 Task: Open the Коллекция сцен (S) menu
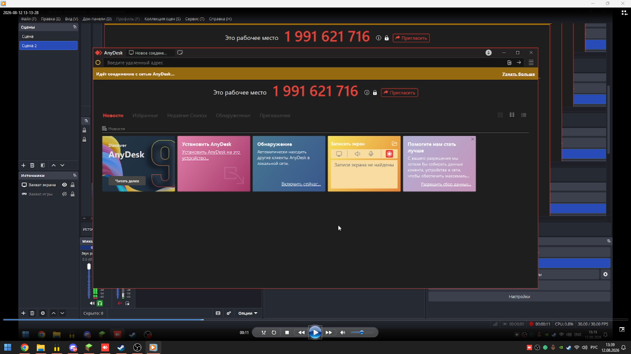(162, 19)
